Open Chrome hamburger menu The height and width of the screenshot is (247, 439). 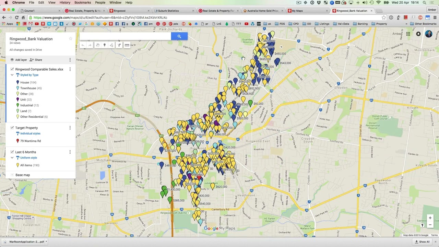click(x=435, y=17)
